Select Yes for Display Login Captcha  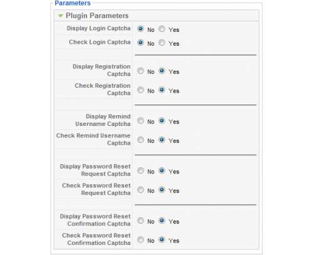pyautogui.click(x=162, y=29)
